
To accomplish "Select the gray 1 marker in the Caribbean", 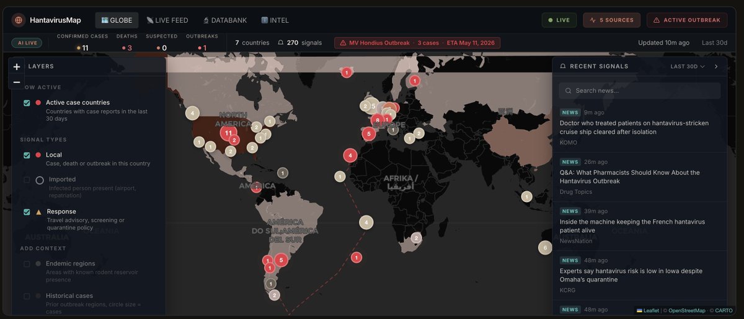I will point(283,173).
